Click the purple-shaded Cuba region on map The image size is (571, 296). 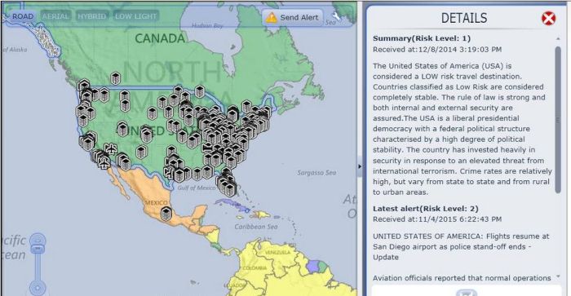[x=232, y=205]
